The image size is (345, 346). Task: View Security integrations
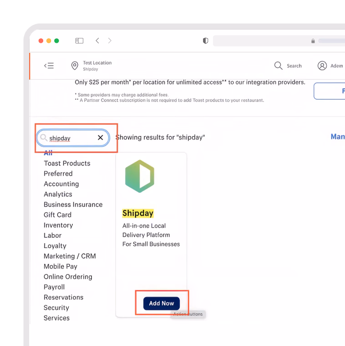(56, 308)
